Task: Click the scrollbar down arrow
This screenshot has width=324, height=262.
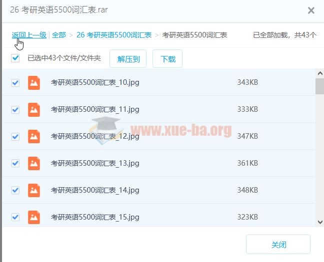Action: [x=320, y=222]
